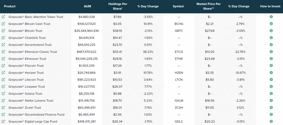Open external link icon for Ethereum Classic Trust
Image resolution: width=283 pixels, height=125 pixels.
pos(3,52)
